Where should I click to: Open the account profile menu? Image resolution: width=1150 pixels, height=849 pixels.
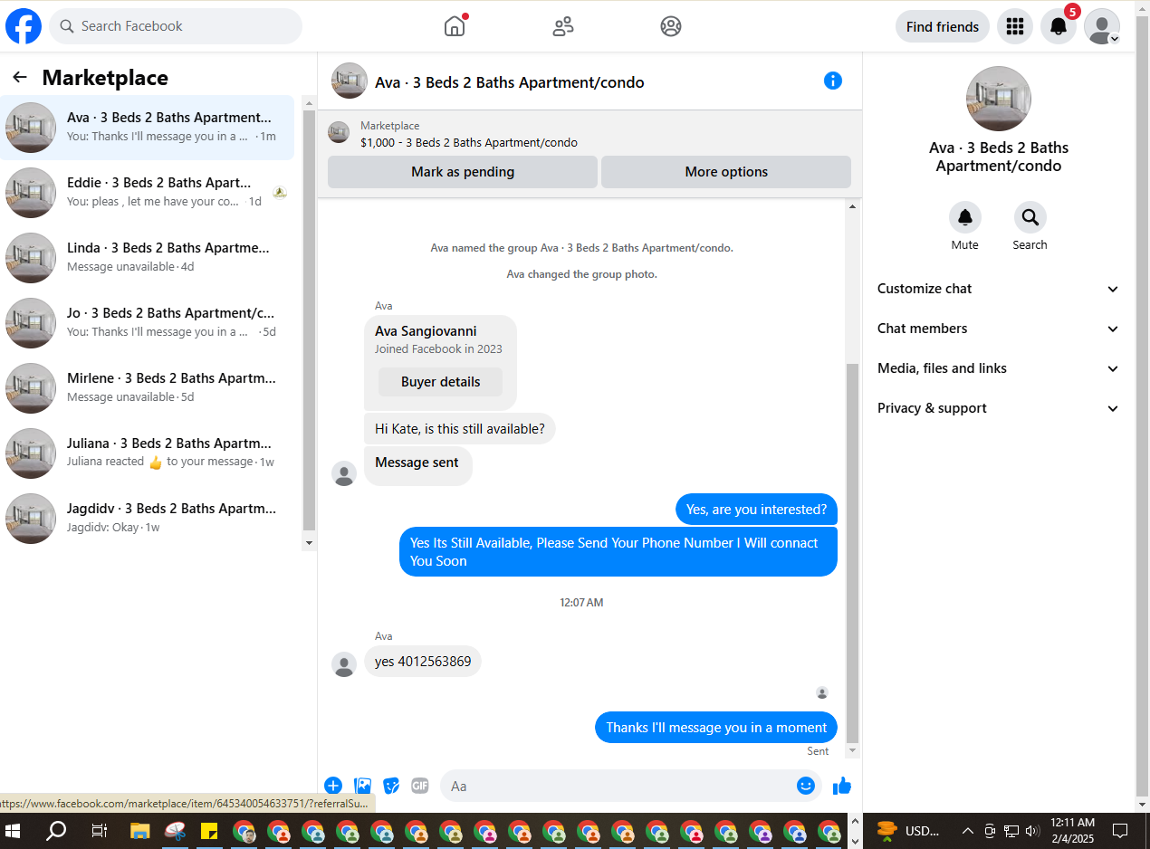coord(1102,26)
